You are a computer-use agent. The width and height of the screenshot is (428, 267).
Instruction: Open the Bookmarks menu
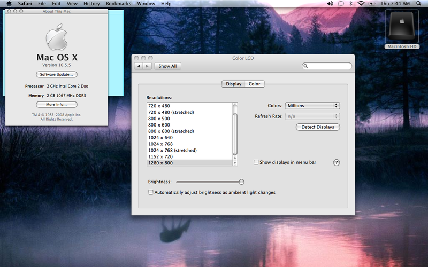click(x=118, y=4)
